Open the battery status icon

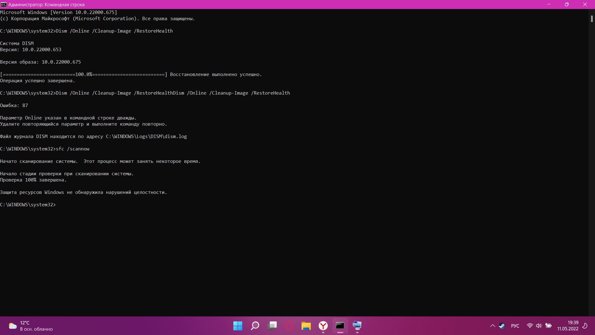[x=549, y=326]
